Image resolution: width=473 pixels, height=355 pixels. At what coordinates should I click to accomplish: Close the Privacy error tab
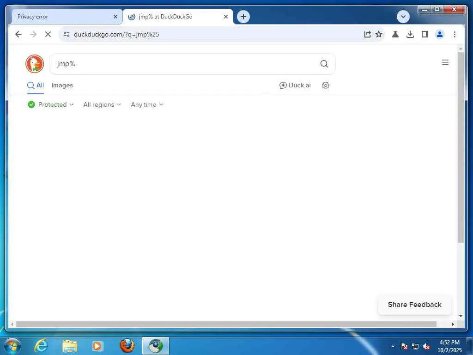click(x=115, y=17)
